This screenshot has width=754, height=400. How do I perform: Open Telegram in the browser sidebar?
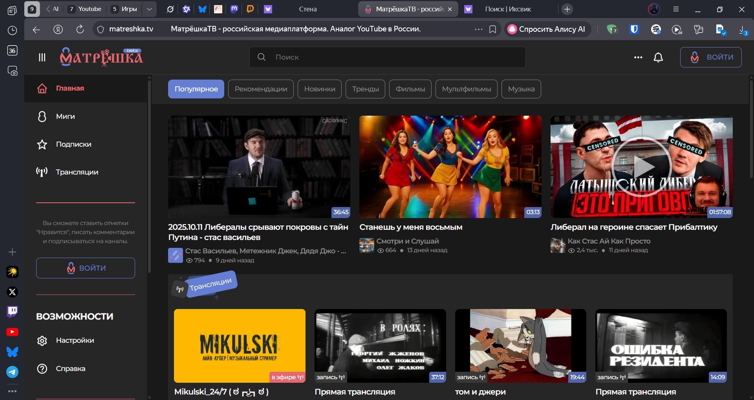12,372
